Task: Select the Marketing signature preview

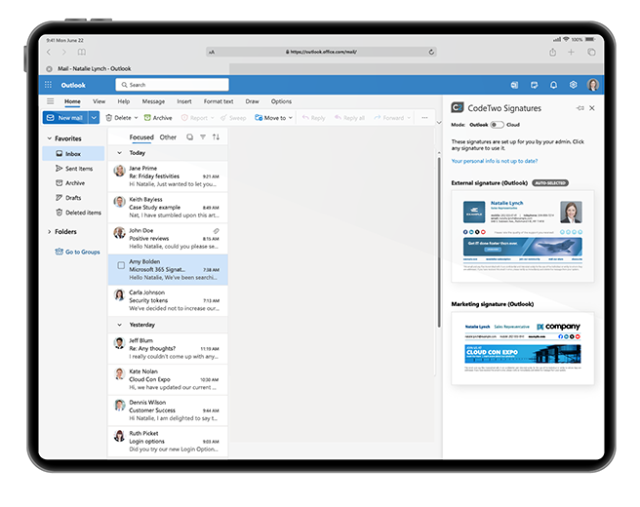Action: [523, 348]
